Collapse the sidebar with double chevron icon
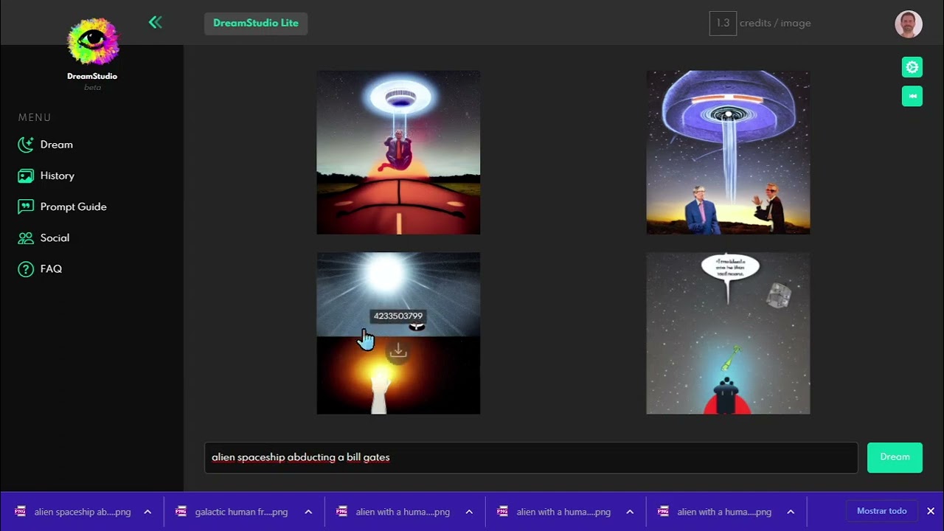944x531 pixels. pos(155,22)
